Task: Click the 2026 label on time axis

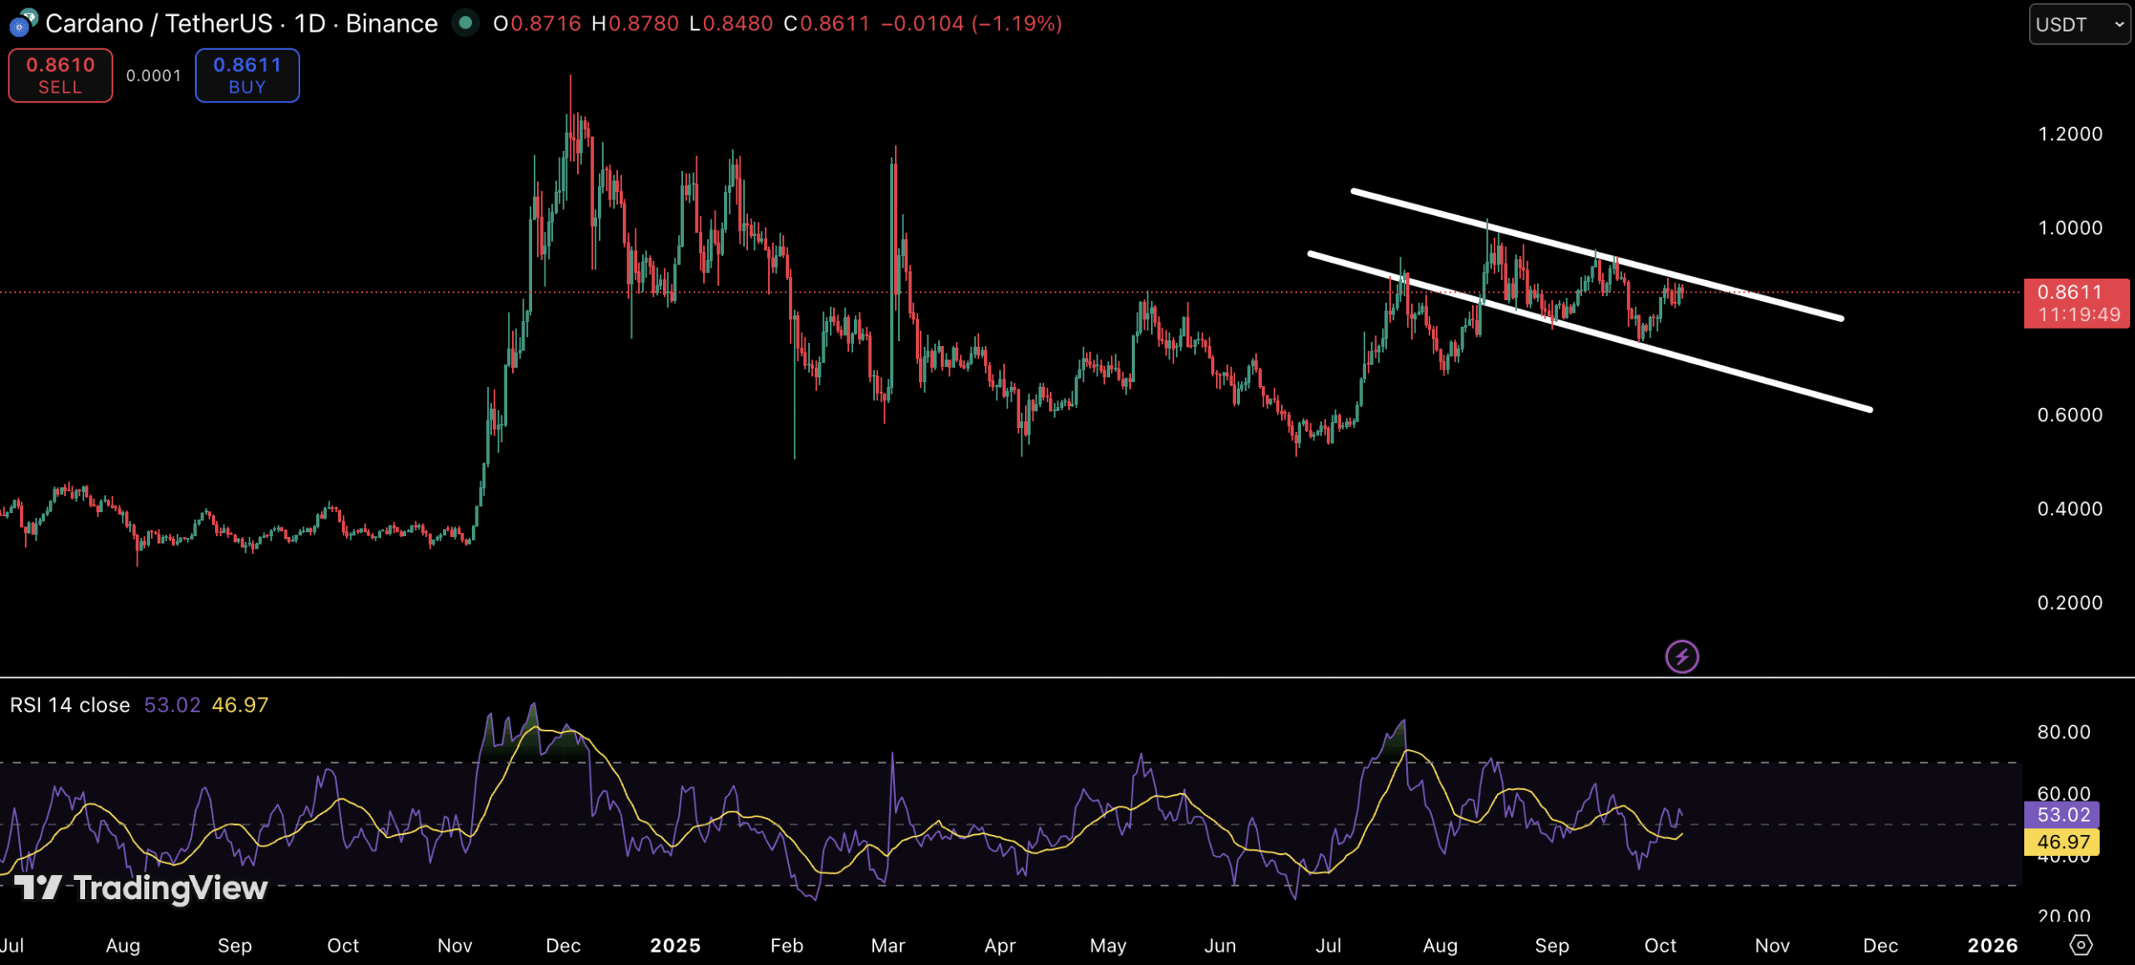Action: click(x=1992, y=945)
